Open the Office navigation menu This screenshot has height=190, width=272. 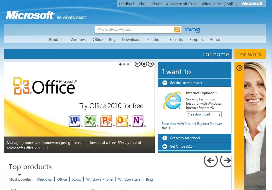coord(98,40)
